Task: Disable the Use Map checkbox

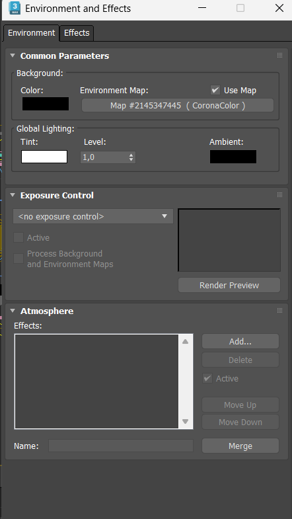Action: 215,90
